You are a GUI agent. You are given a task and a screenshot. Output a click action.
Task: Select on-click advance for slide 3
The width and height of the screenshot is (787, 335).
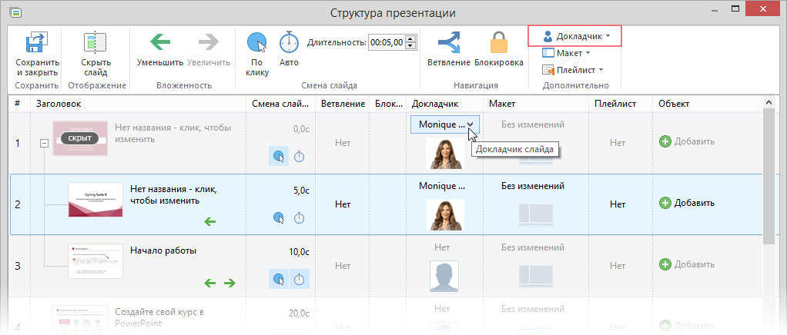[278, 279]
